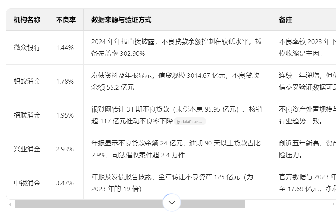
Task: Click the left arrow of horizontal scrollbar
Action: 10,204
